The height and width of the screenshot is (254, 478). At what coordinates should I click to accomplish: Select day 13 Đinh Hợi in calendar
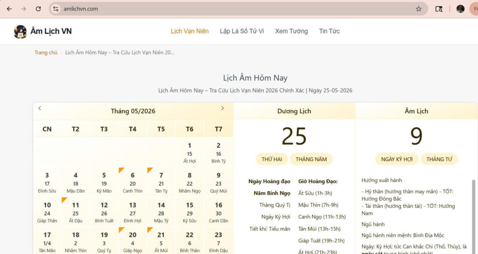tap(133, 213)
